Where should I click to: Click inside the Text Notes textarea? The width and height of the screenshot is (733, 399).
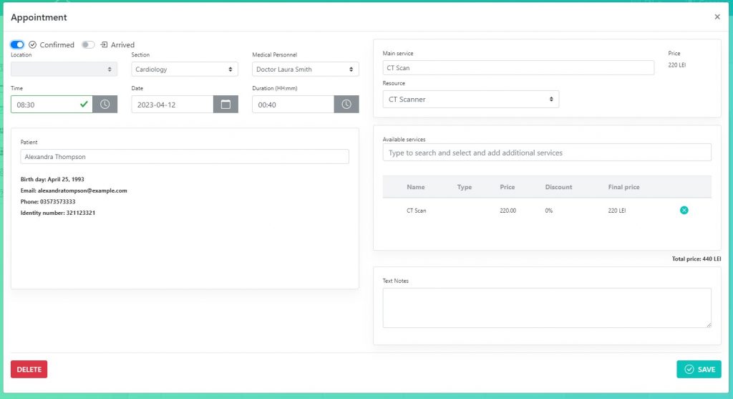[547, 307]
